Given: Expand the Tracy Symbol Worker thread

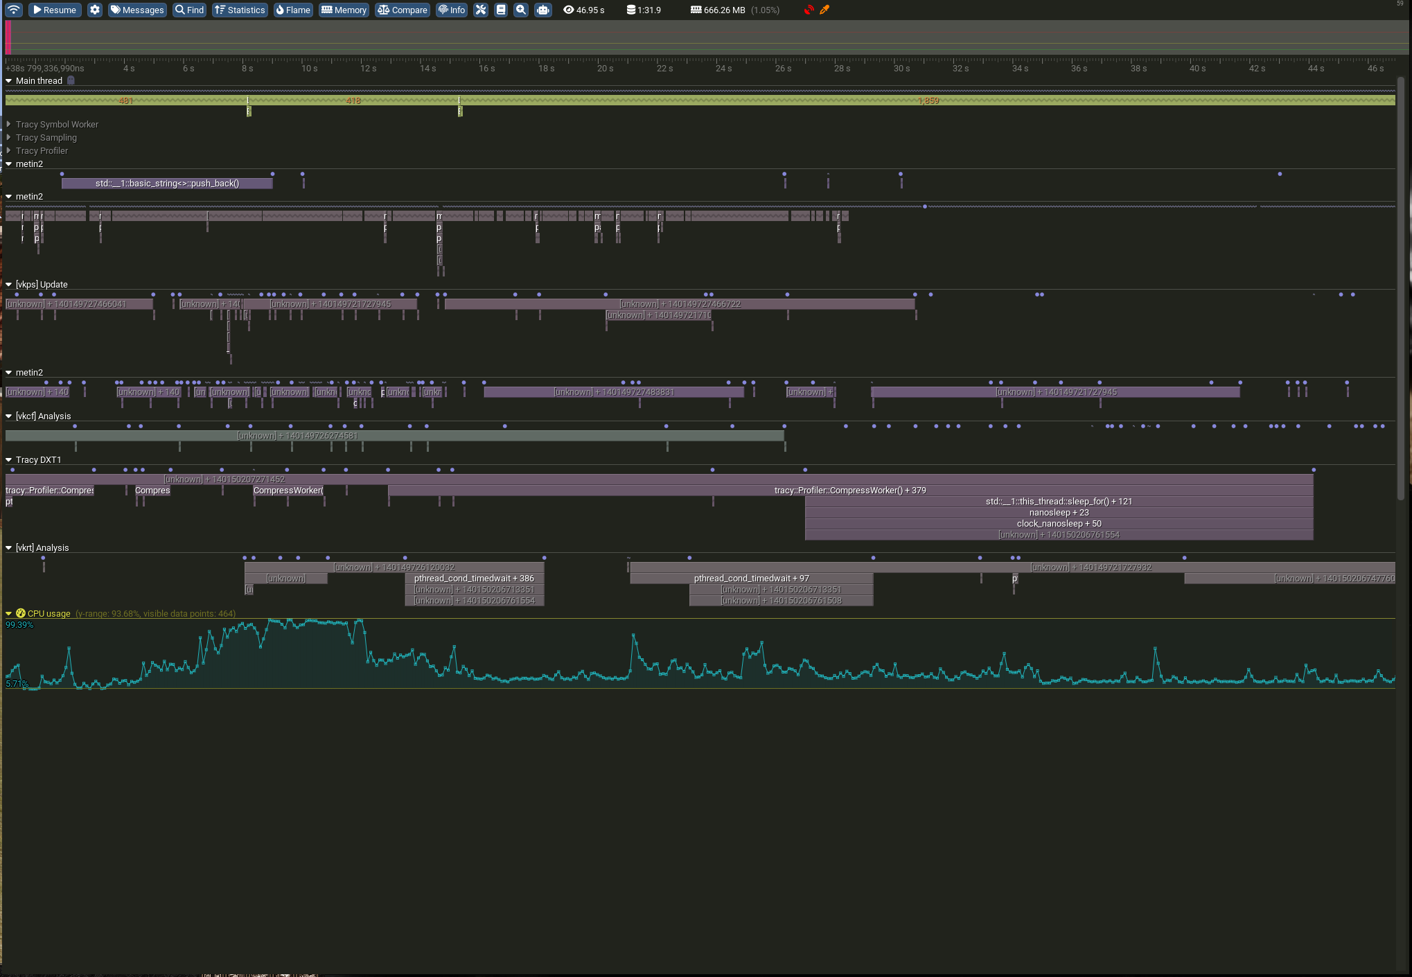Looking at the screenshot, I should pyautogui.click(x=9, y=124).
